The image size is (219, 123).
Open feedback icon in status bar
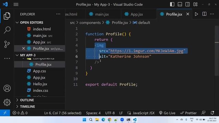click(203, 113)
